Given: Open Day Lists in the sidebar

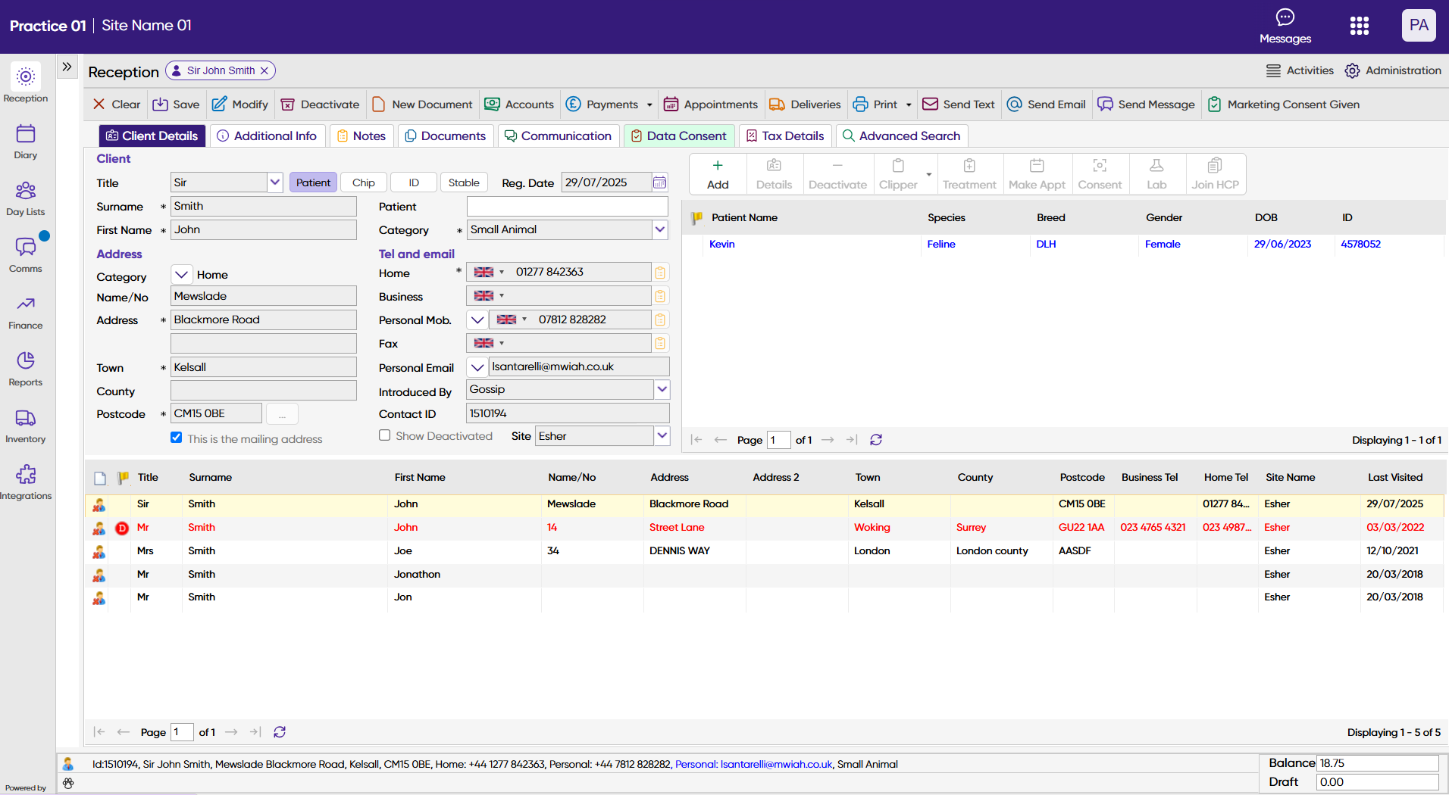Looking at the screenshot, I should point(25,198).
